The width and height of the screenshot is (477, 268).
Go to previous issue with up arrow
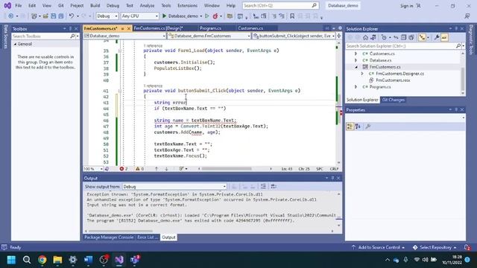tap(157, 169)
